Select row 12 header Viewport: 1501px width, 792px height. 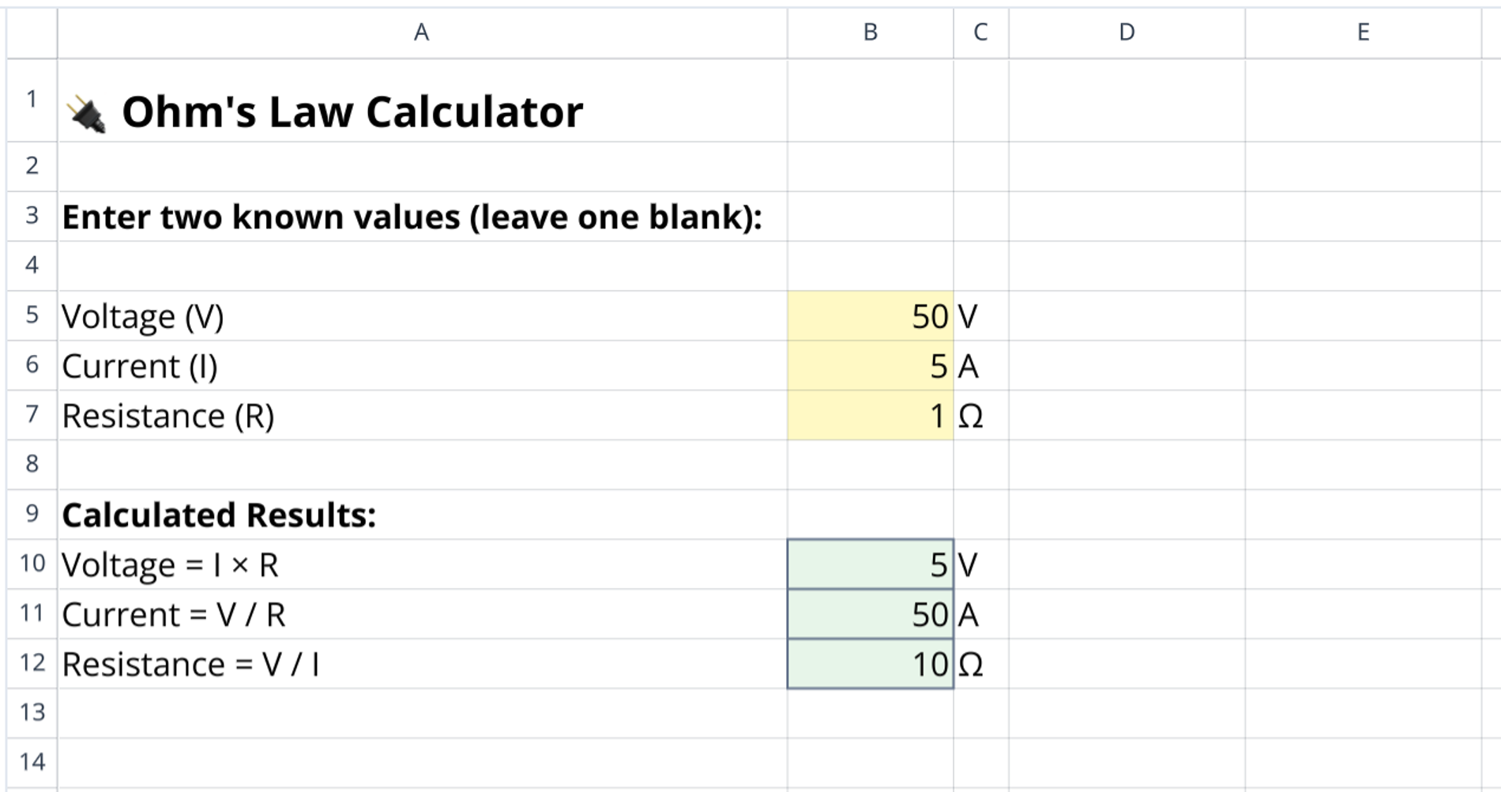click(32, 664)
